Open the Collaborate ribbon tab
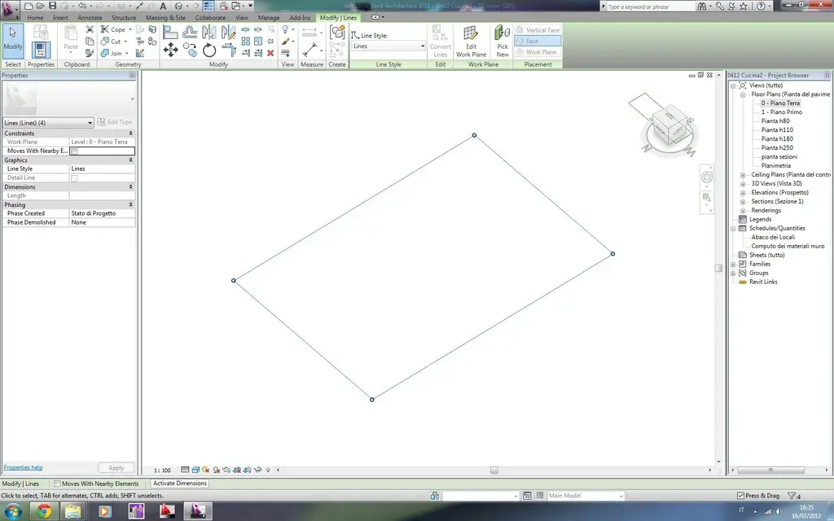The height and width of the screenshot is (521, 834). pos(210,18)
